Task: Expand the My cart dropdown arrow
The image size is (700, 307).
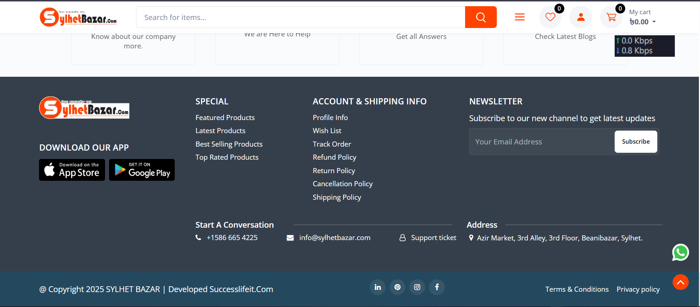Action: click(654, 22)
